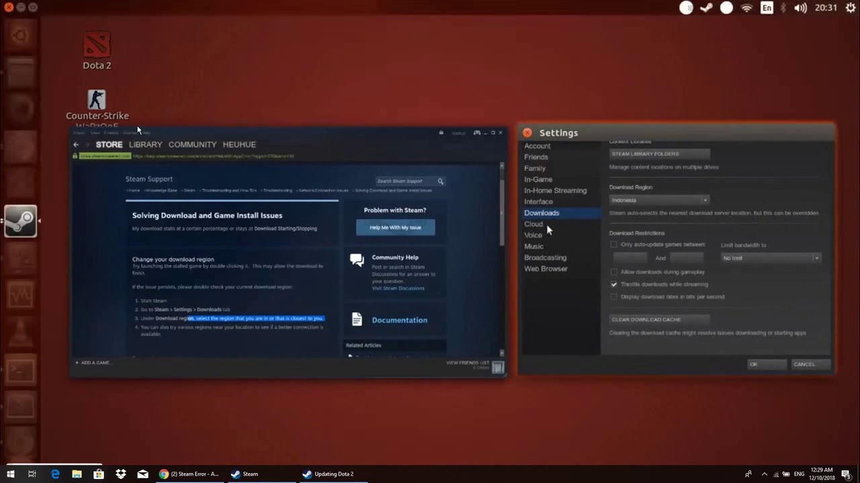Open the Bluetooth indicator in top panel
The width and height of the screenshot is (860, 483).
point(783,8)
